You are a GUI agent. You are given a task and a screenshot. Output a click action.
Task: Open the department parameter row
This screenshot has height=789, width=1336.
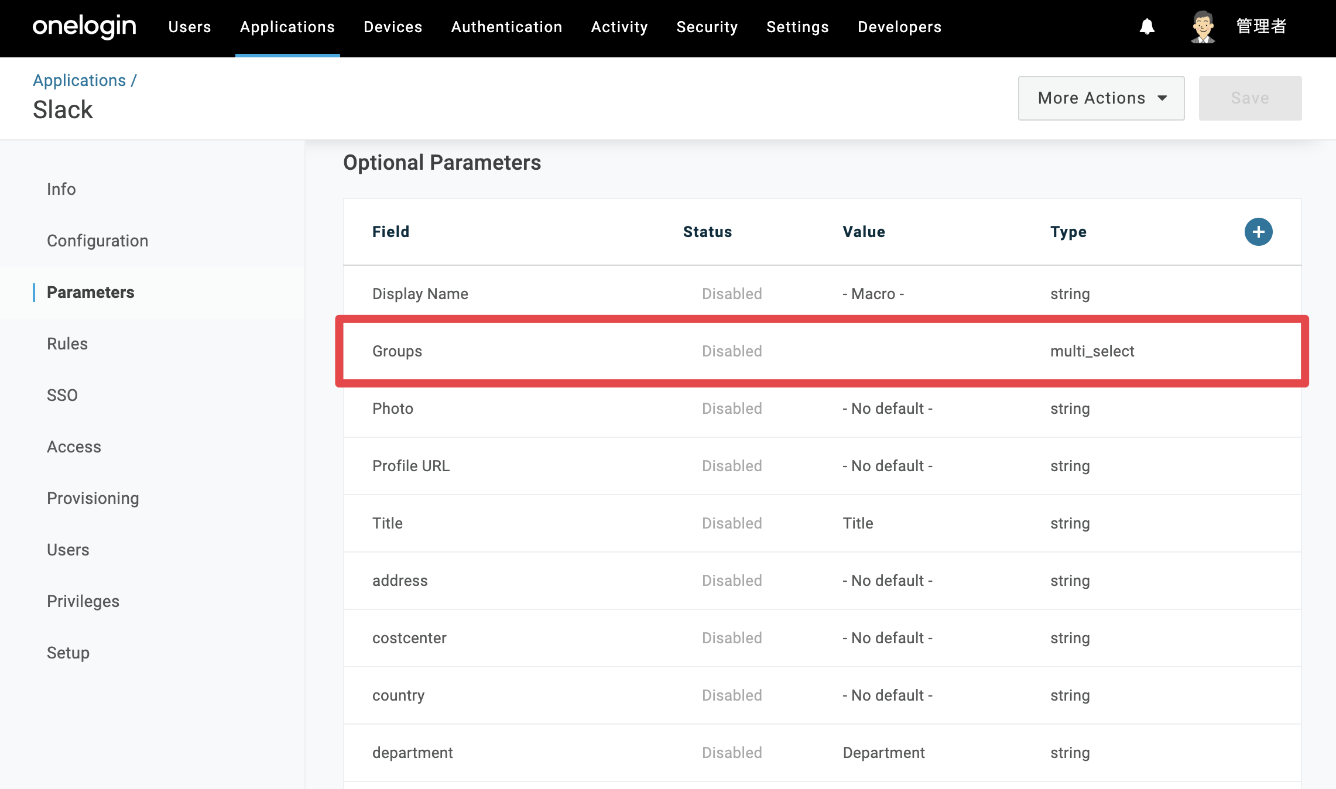click(822, 753)
